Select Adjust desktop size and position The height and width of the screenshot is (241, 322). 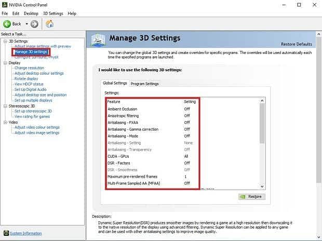click(41, 95)
